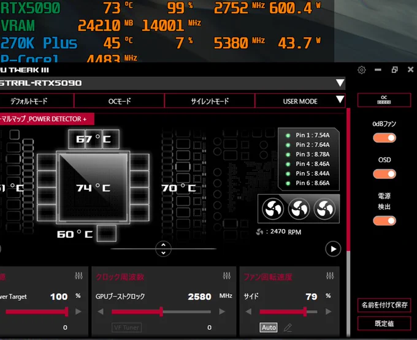Click the 67 °C sensor on thermal map
The height and width of the screenshot is (340, 417).
(x=93, y=139)
